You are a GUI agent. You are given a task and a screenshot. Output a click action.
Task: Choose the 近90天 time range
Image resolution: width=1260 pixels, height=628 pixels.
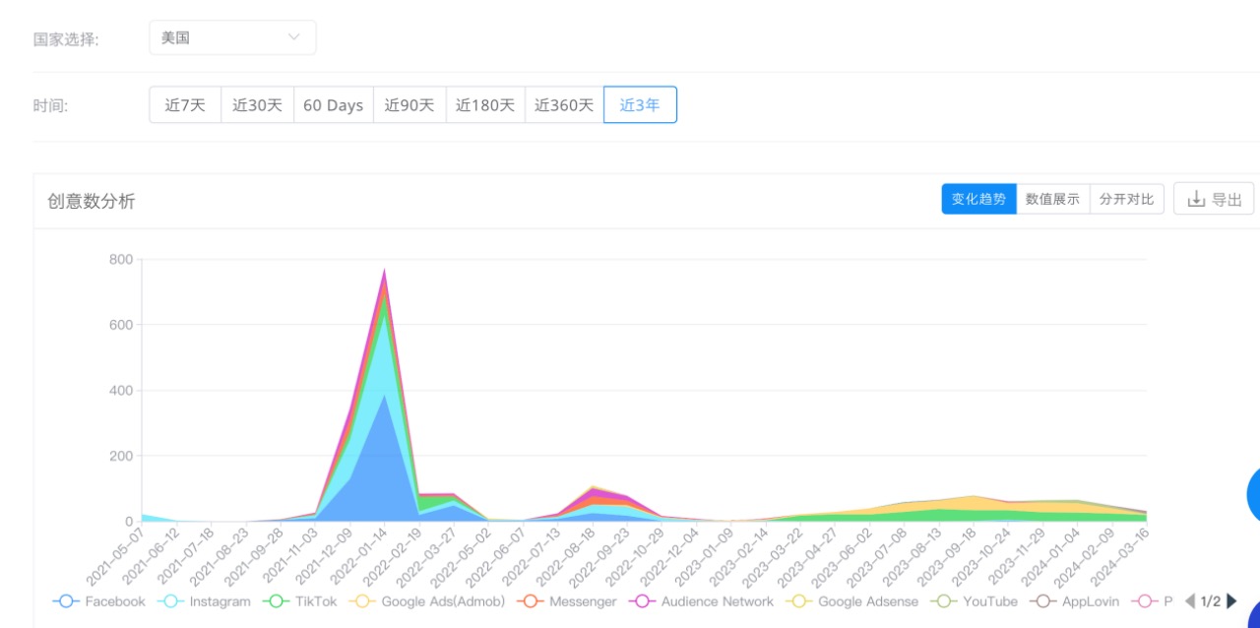409,105
